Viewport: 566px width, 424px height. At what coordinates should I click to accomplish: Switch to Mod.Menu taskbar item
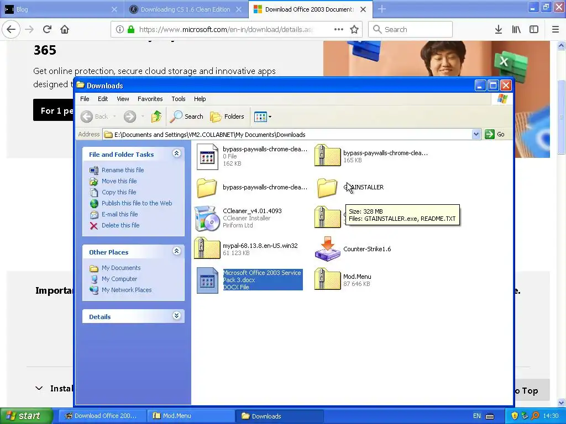191,416
